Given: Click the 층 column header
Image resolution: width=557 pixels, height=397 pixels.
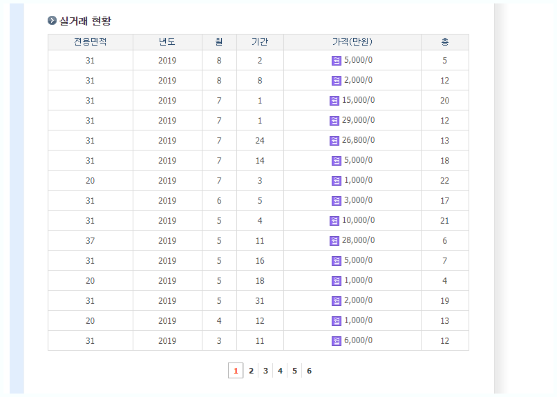Looking at the screenshot, I should pos(445,42).
